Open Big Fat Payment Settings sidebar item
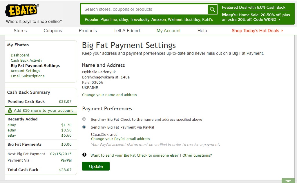 coord(35,66)
